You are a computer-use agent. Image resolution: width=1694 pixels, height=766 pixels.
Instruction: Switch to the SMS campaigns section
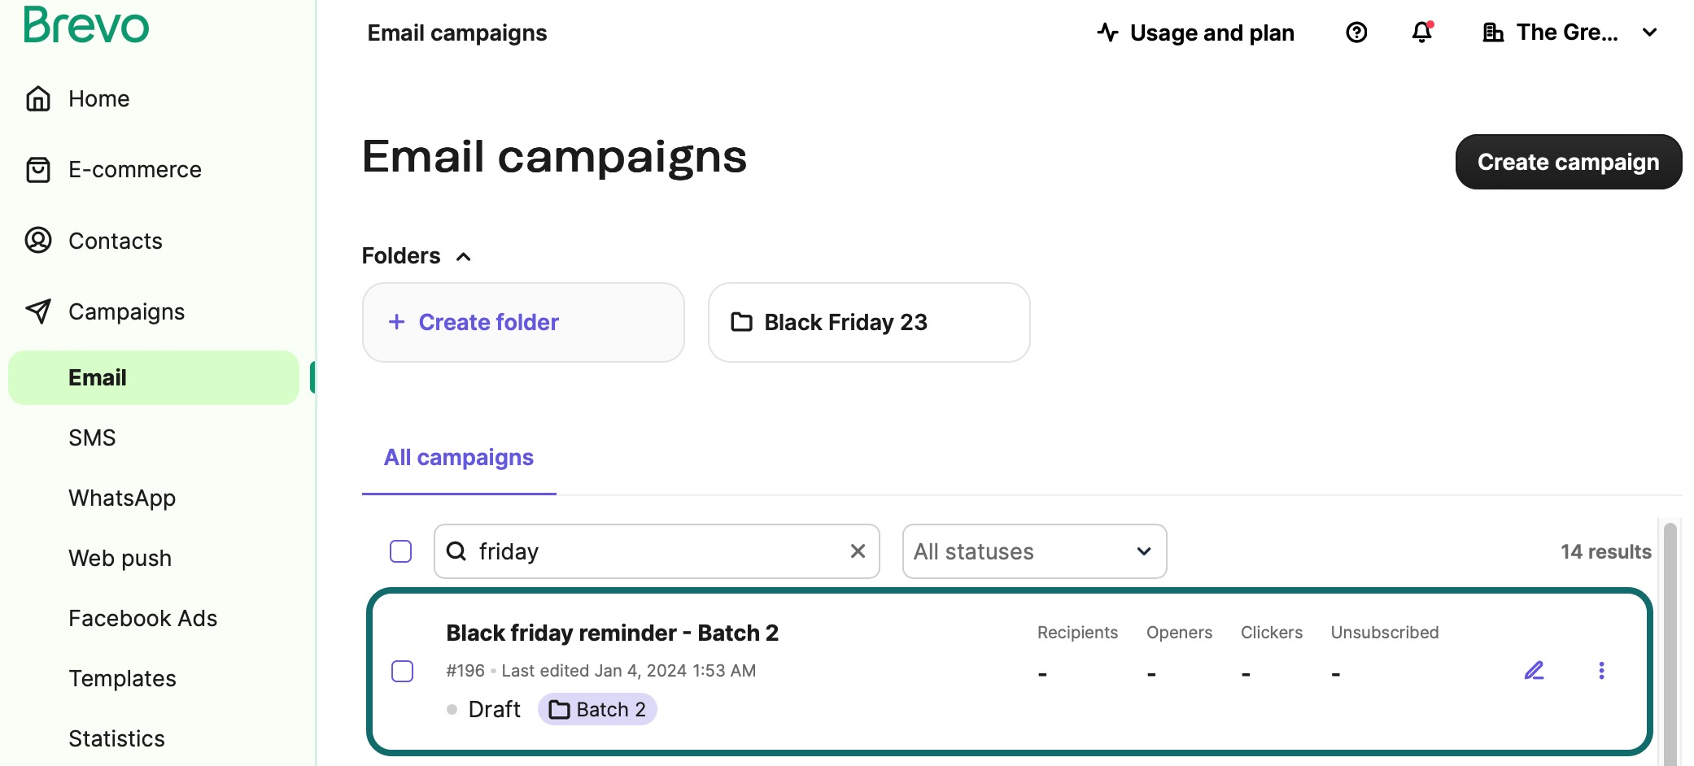[92, 437]
